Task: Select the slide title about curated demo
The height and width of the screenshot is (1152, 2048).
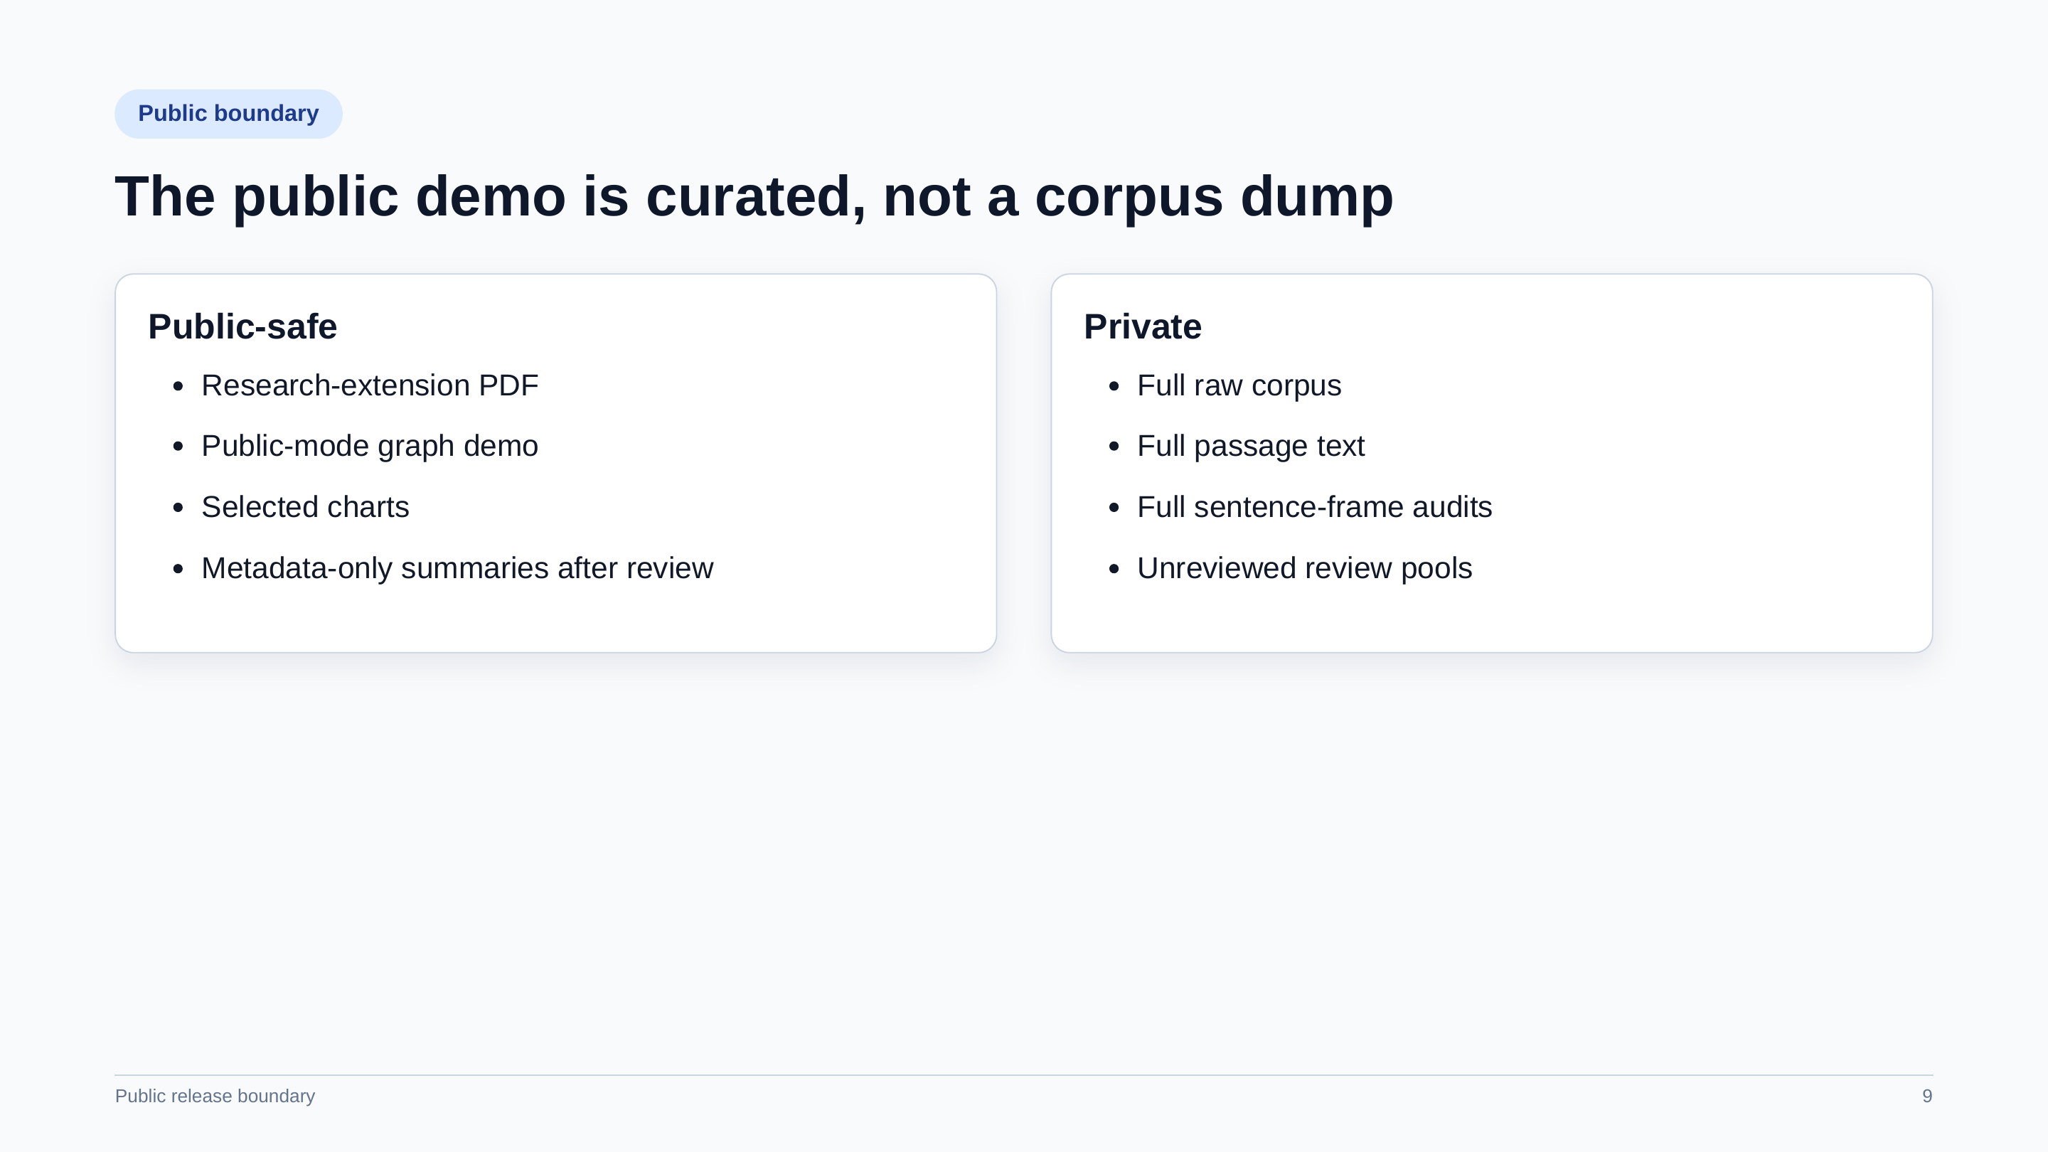Action: pyautogui.click(x=754, y=196)
